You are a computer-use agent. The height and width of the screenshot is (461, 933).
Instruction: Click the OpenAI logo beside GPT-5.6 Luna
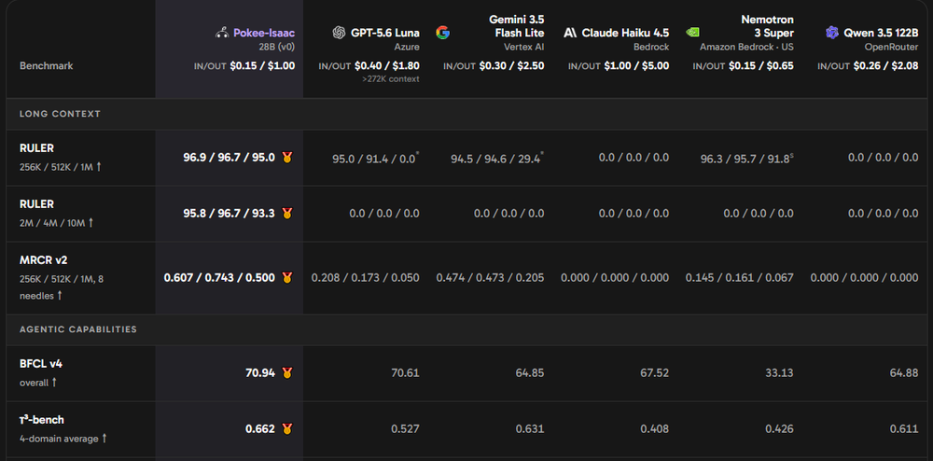(x=340, y=33)
